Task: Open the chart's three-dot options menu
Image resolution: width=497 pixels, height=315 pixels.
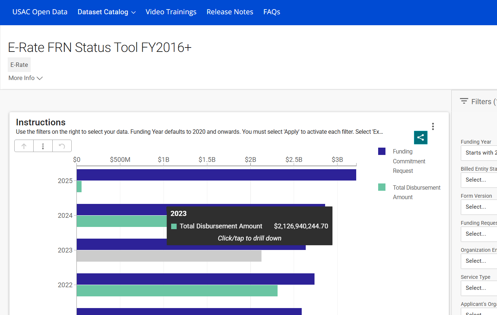Action: point(433,126)
